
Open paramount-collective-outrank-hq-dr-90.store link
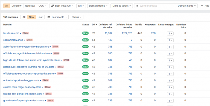[x=29, y=67]
